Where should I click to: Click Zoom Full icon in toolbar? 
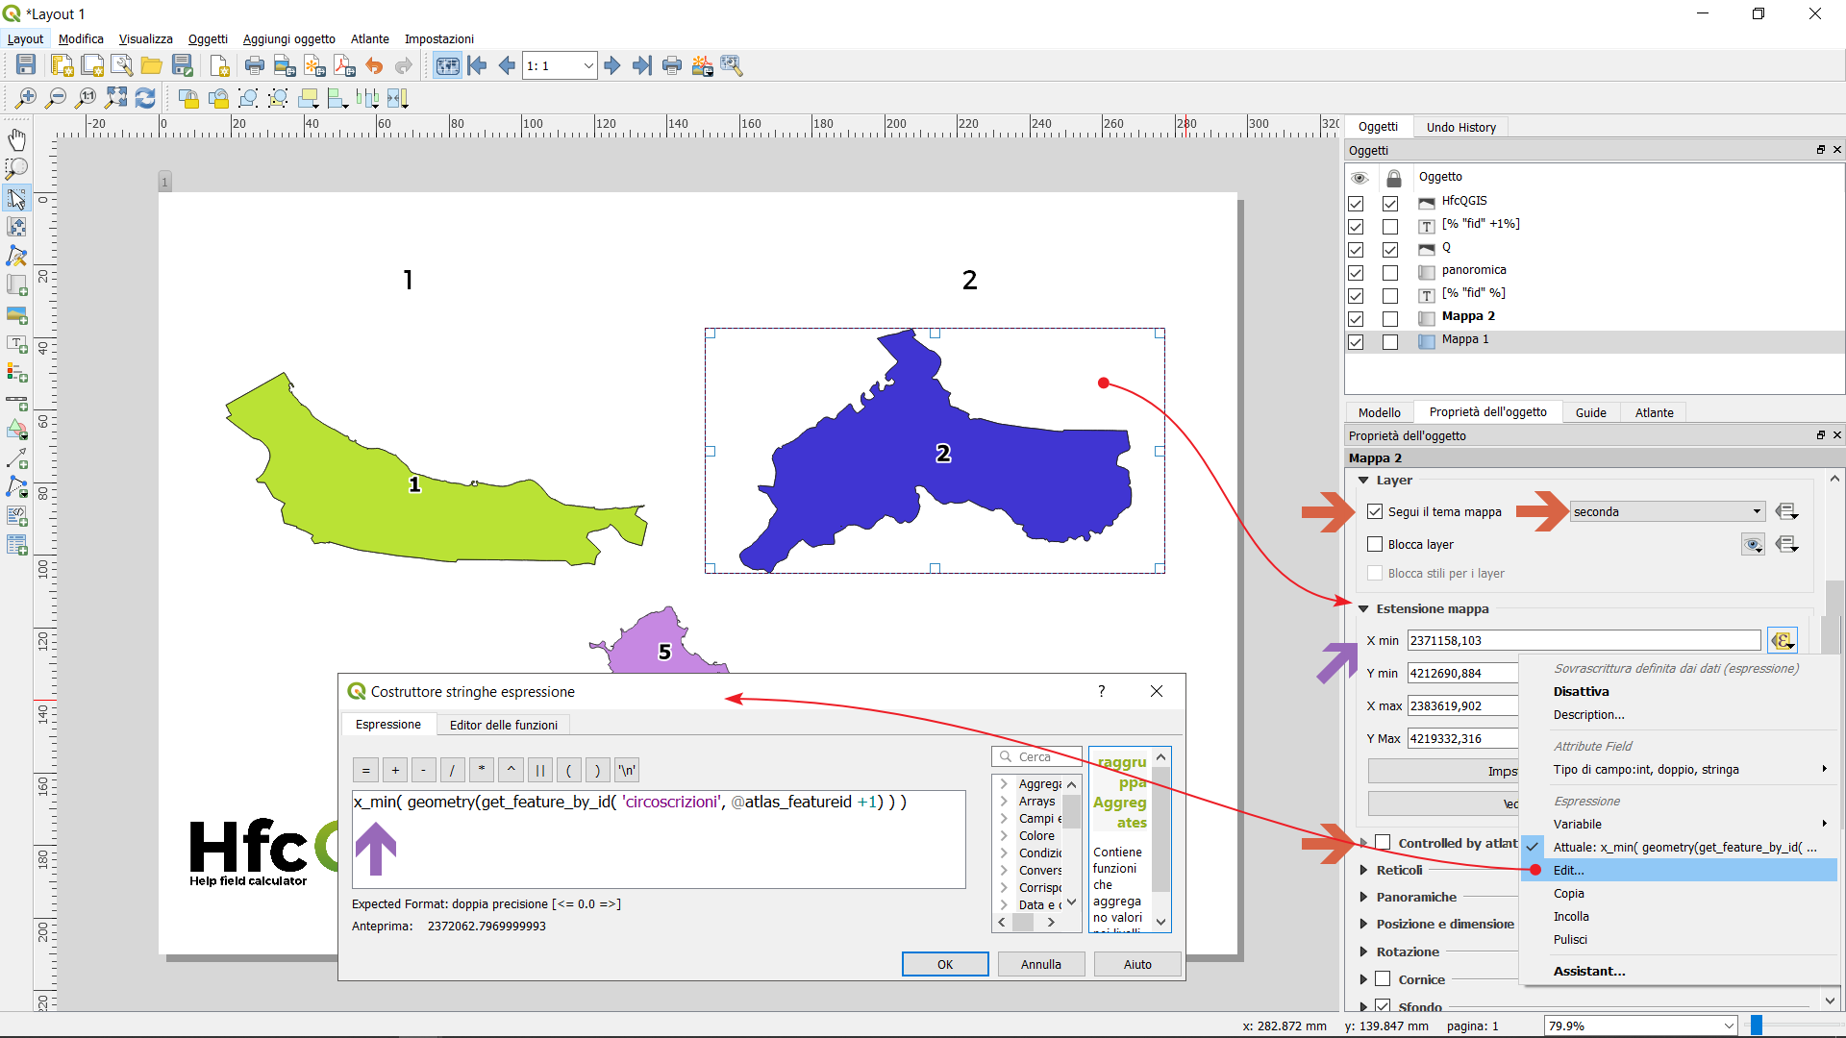tap(116, 98)
